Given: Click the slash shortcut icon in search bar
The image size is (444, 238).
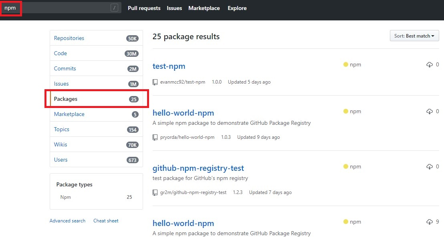Looking at the screenshot, I should click(114, 8).
